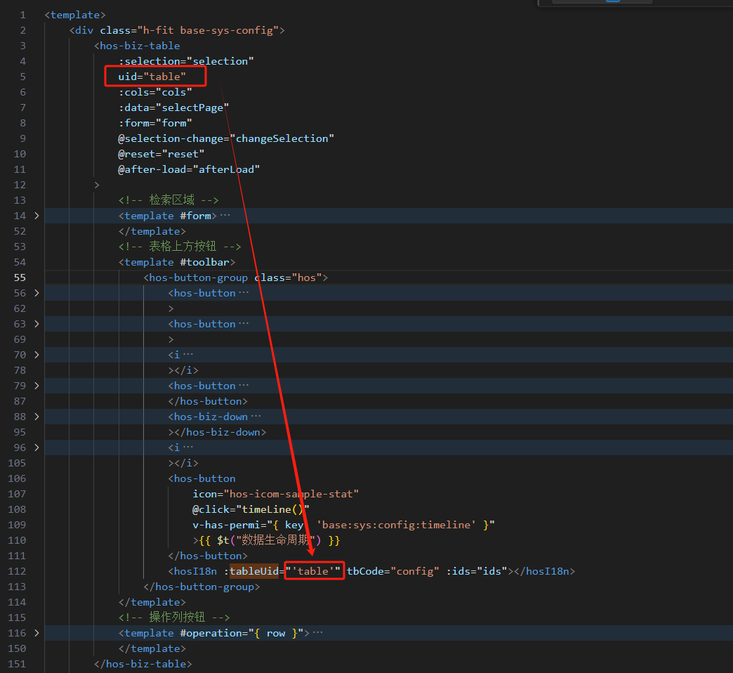Unfold the hos-button block at line 56

click(x=37, y=293)
